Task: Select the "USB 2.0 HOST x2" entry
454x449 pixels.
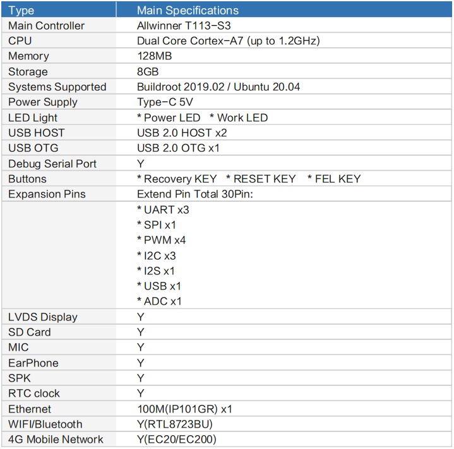Action: [182, 133]
